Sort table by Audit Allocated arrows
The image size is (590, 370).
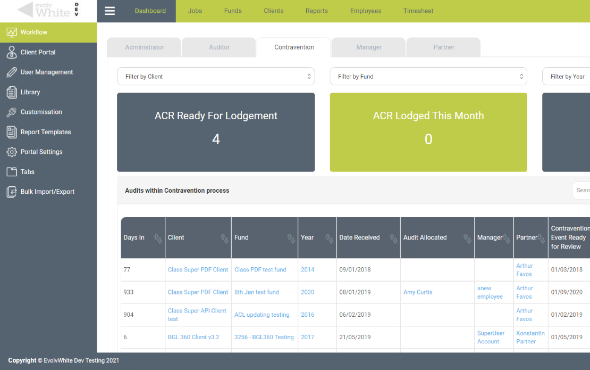[x=467, y=238]
